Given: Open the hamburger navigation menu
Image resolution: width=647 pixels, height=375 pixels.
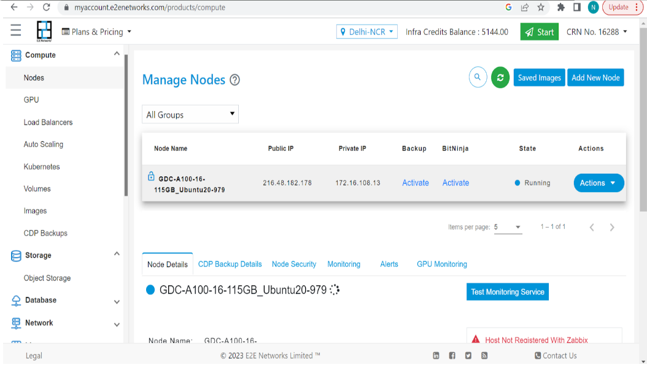Looking at the screenshot, I should 16,30.
